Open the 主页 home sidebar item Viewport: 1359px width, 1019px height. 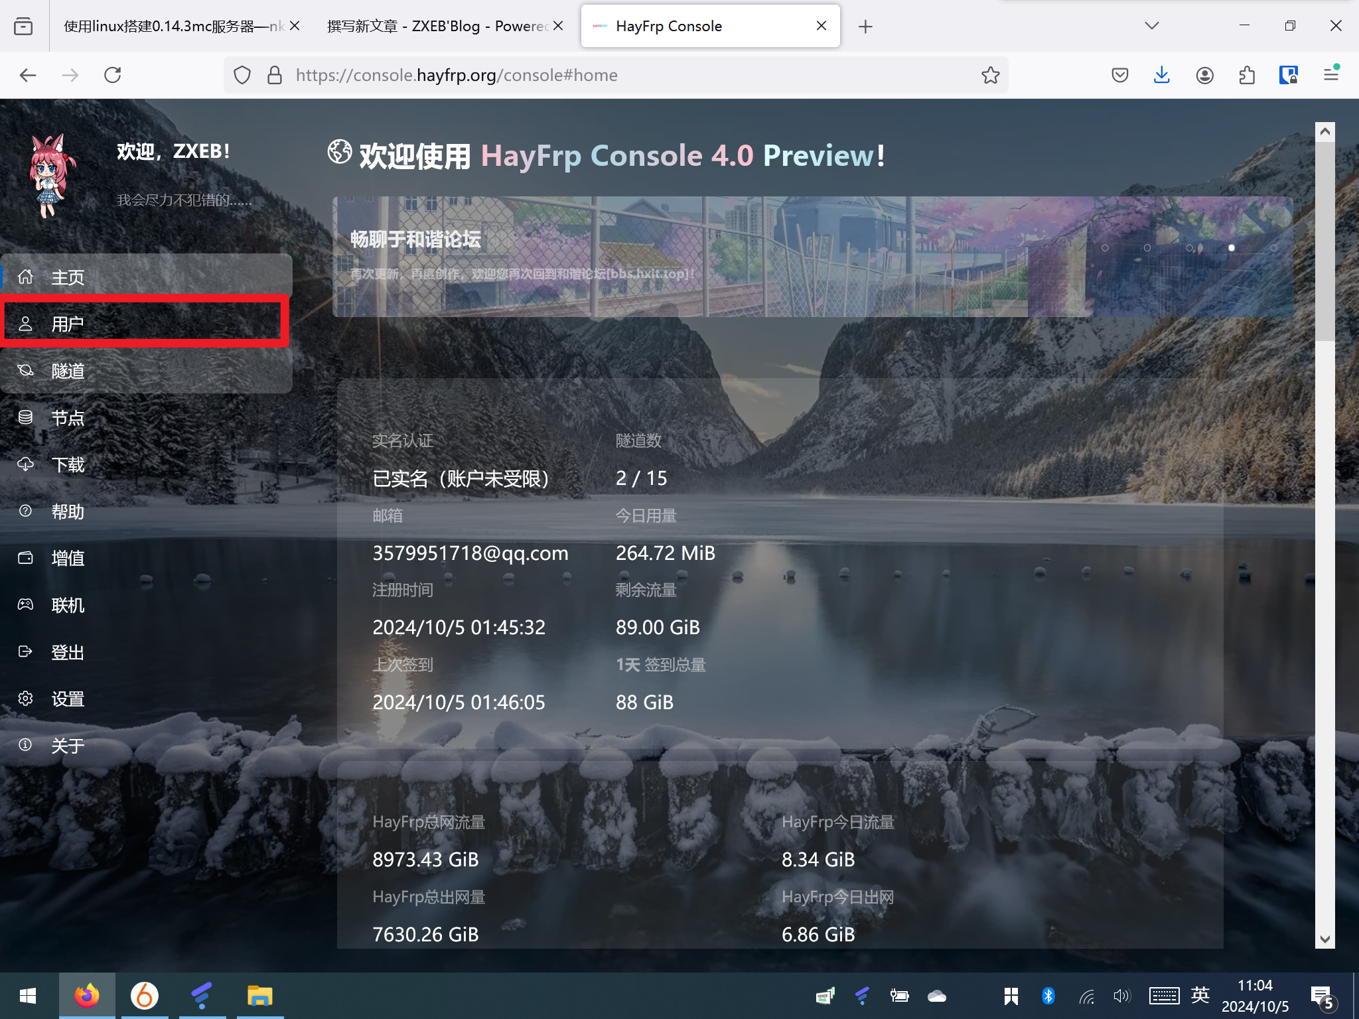pyautogui.click(x=145, y=277)
